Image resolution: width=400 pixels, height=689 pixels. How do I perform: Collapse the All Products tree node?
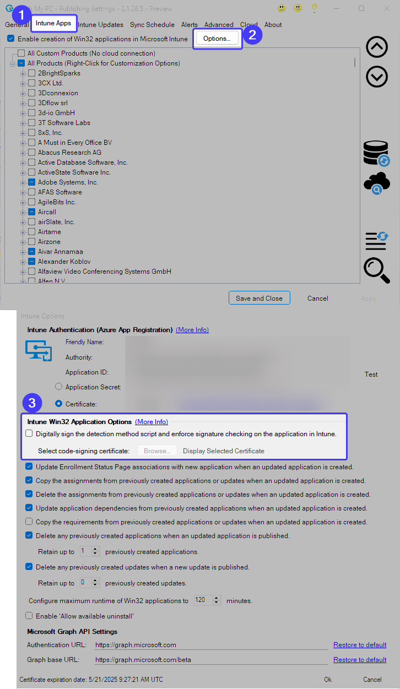(x=13, y=63)
